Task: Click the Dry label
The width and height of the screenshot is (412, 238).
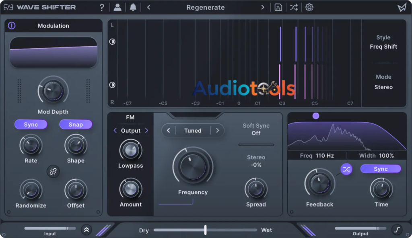Action: tap(144, 230)
